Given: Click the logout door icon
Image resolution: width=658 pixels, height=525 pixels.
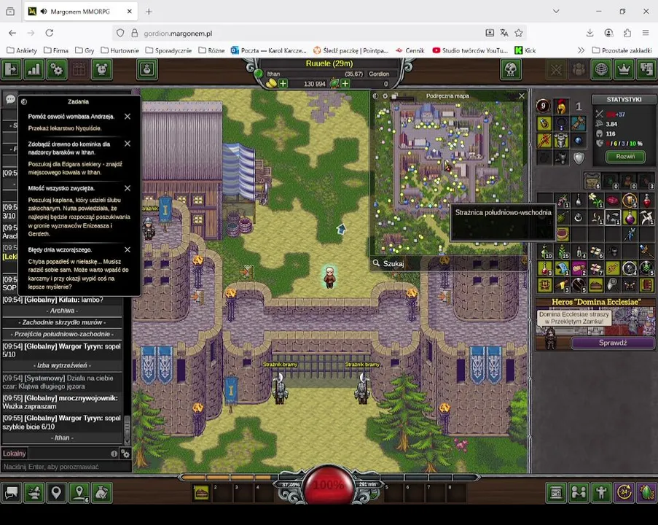Looking at the screenshot, I should (x=12, y=69).
